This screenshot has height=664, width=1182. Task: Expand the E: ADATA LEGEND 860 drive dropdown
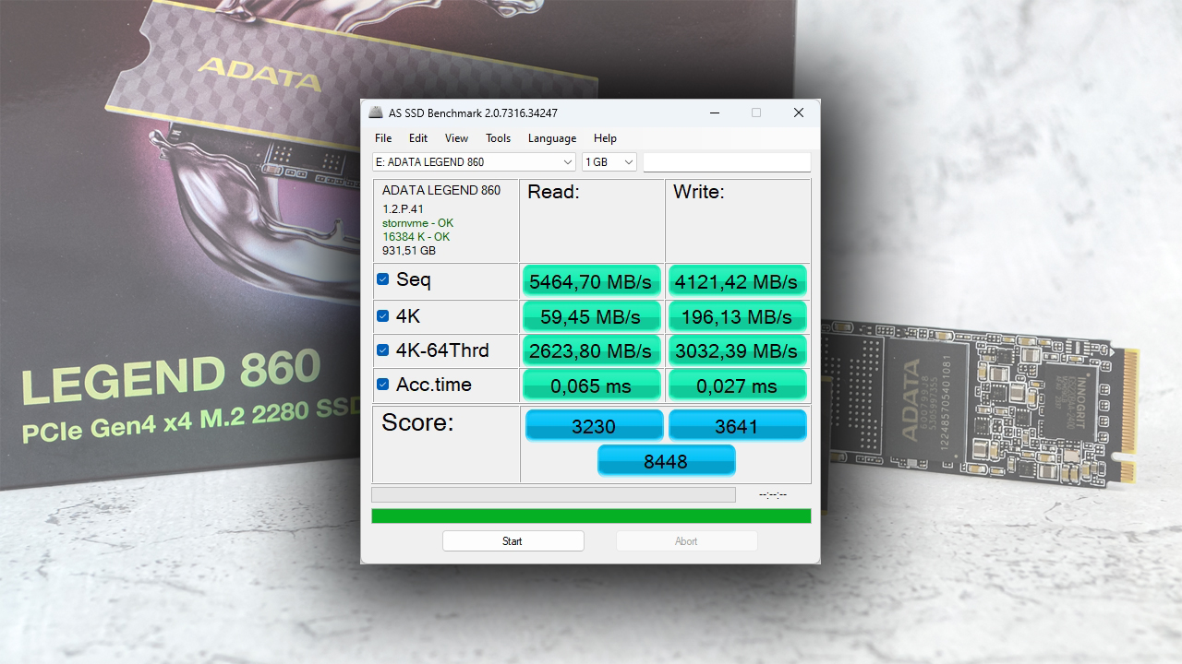coord(475,162)
